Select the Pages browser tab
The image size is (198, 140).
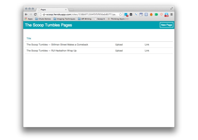52,10
